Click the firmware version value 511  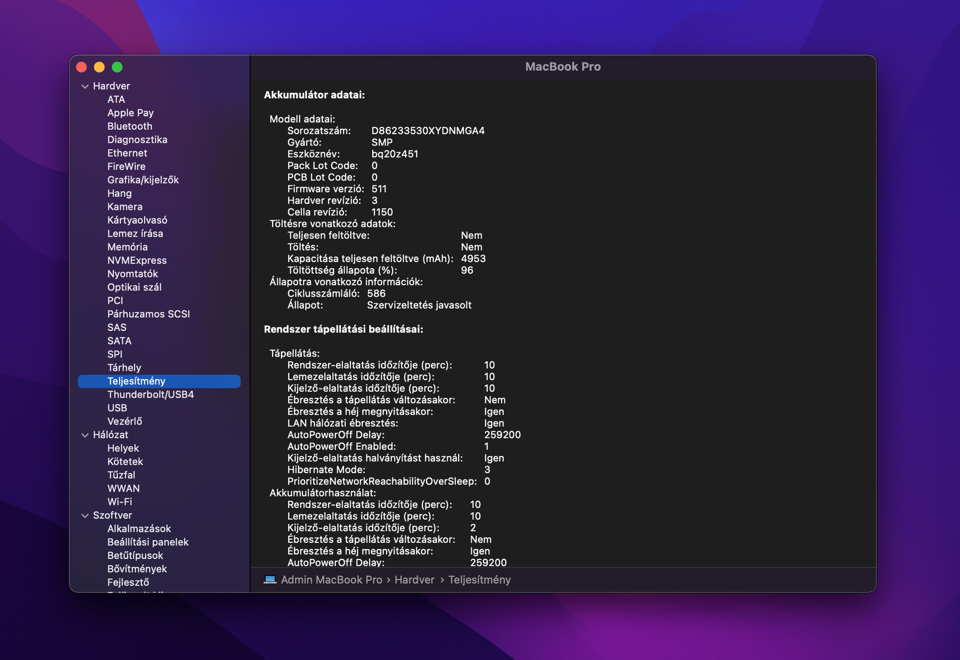tap(379, 189)
